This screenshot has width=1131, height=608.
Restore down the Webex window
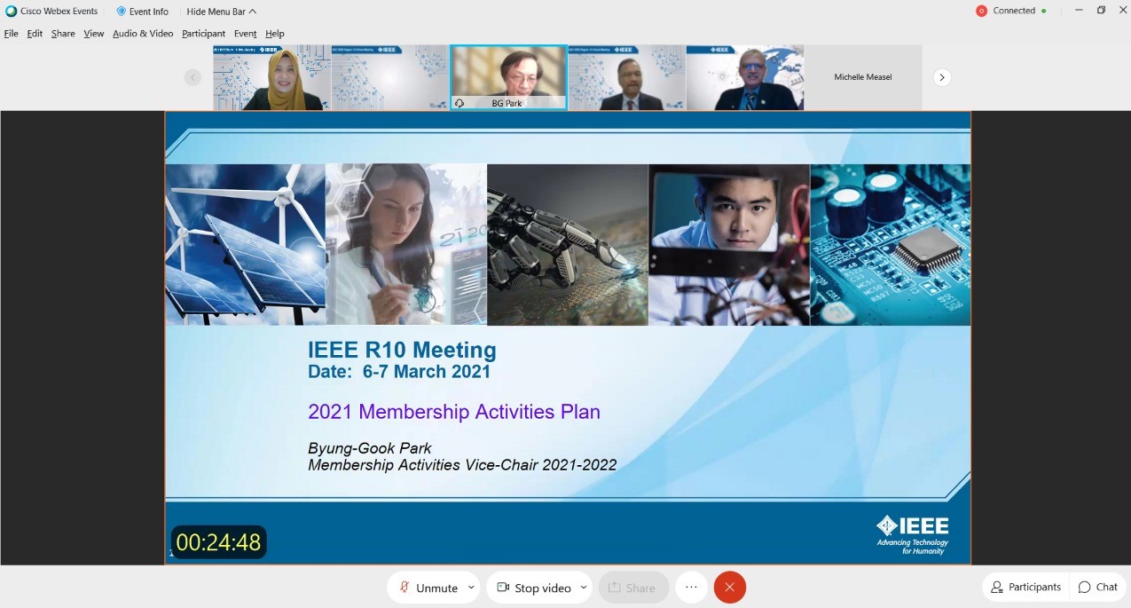1102,11
